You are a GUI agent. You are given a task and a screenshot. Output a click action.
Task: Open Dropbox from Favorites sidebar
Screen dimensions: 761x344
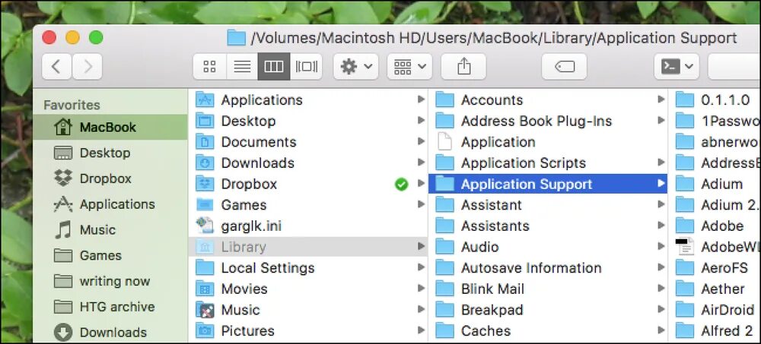click(x=110, y=178)
